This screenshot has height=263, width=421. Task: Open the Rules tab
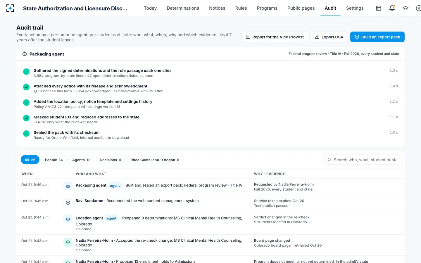(x=241, y=8)
